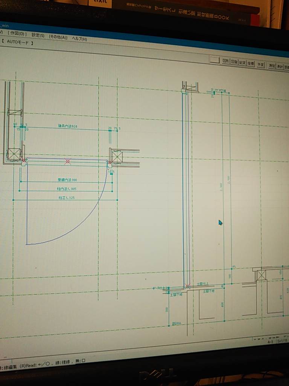Select the 建具内法924 dimension text

tap(67, 126)
